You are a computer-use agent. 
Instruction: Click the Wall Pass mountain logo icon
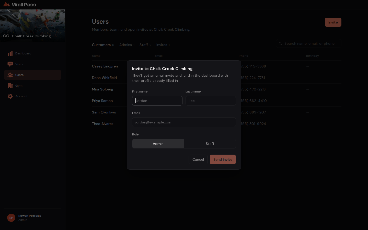coord(7,4)
